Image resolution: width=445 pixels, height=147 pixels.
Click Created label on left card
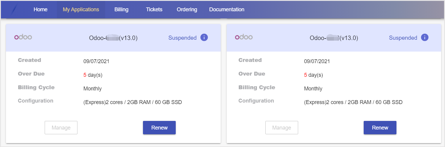(x=29, y=60)
